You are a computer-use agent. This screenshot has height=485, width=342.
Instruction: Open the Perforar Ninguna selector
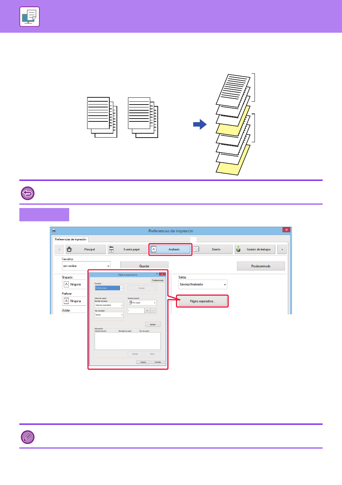[x=75, y=301]
